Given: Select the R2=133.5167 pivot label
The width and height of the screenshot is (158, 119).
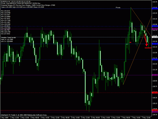Looking at the screenshot, I should pos(6,15).
